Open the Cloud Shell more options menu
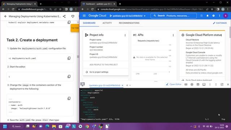 click(210, 84)
